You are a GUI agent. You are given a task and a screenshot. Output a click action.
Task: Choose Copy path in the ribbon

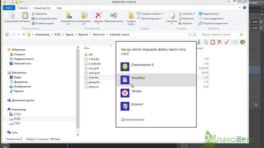point(45,18)
